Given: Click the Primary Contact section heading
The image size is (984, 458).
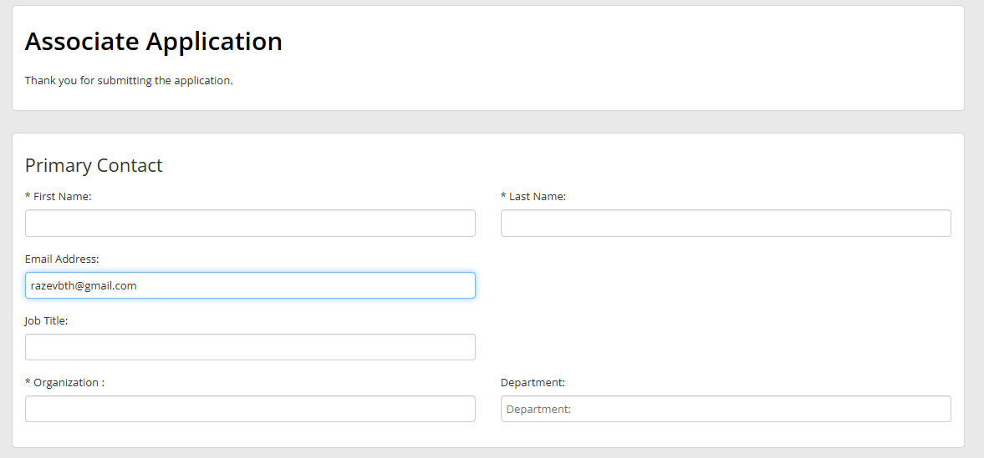Looking at the screenshot, I should 94,165.
